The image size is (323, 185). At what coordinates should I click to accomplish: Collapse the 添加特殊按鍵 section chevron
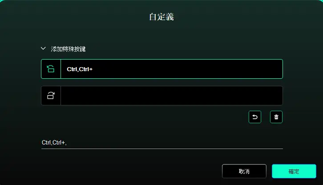pos(43,48)
